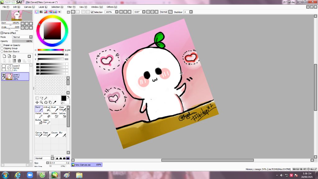Choose the rectangular selection tool

[37, 98]
